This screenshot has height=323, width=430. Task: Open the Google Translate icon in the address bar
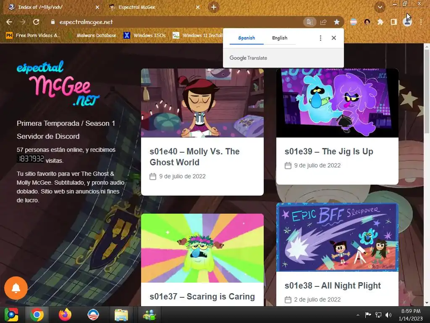pyautogui.click(x=309, y=22)
